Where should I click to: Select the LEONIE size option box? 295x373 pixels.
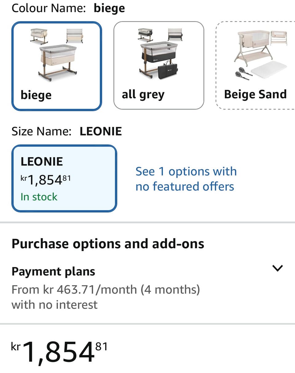[64, 178]
